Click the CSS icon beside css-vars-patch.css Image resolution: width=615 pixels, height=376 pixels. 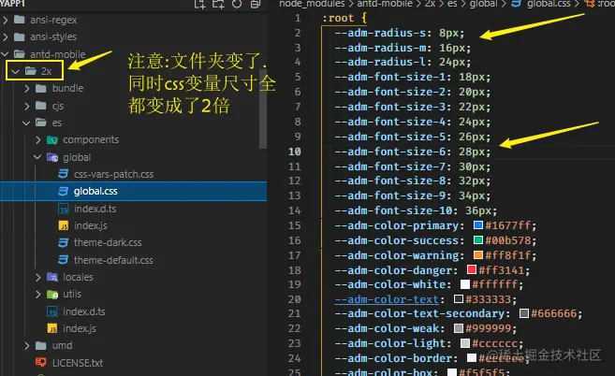pyautogui.click(x=63, y=174)
